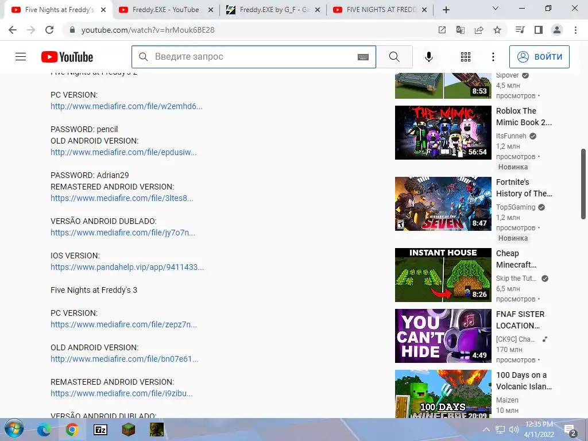This screenshot has height=441, width=588.
Task: Open mediafire link ending epdusiw
Action: point(123,152)
